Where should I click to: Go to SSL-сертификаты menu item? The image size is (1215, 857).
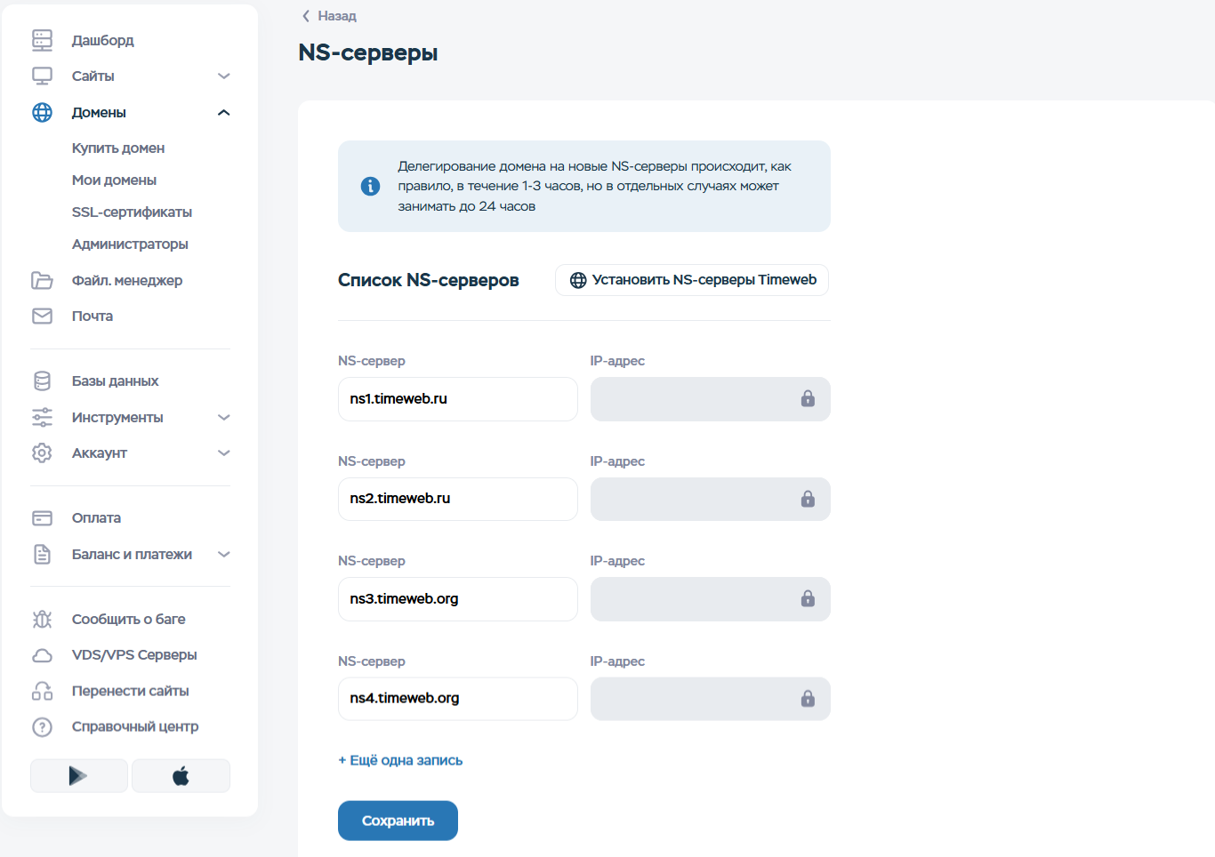(132, 212)
